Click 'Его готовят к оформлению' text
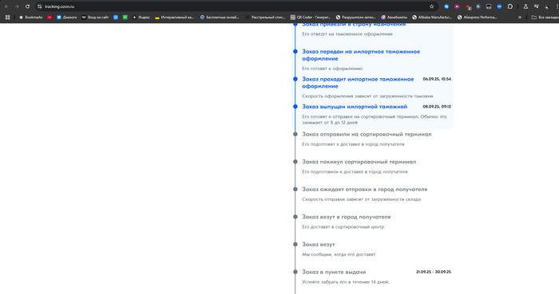The height and width of the screenshot is (294, 559). click(332, 69)
